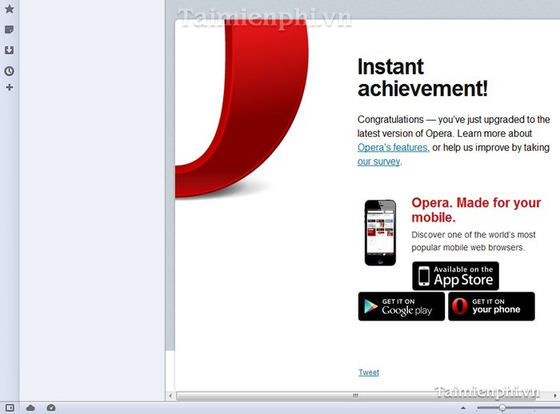The height and width of the screenshot is (414, 560).
Task: Open the Downloads panel icon
Action: point(10,50)
